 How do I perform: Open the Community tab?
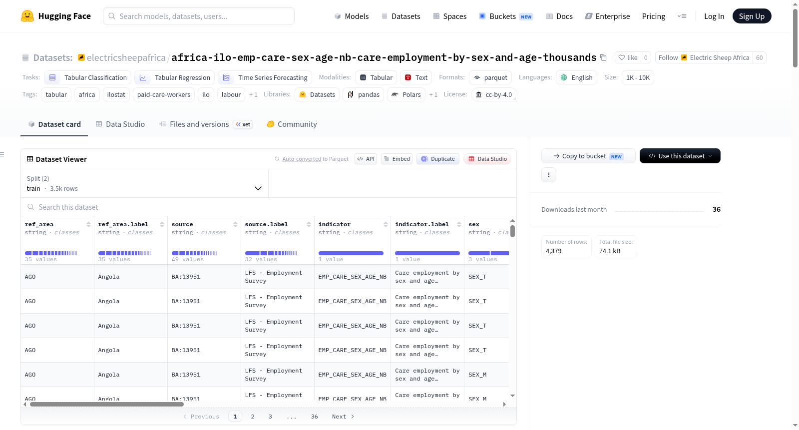292,124
